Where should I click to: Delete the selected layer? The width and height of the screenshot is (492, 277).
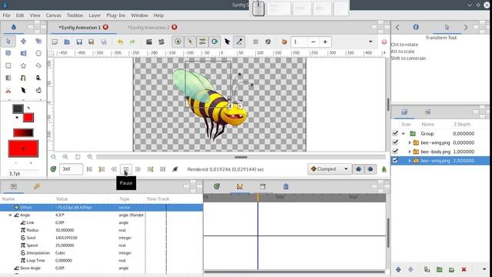pyautogui.click(x=464, y=269)
